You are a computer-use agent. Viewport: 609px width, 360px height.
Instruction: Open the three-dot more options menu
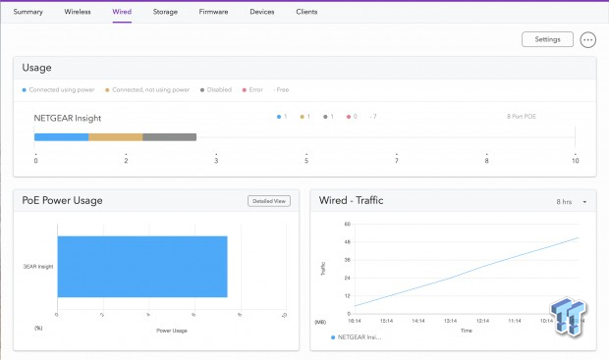[587, 39]
